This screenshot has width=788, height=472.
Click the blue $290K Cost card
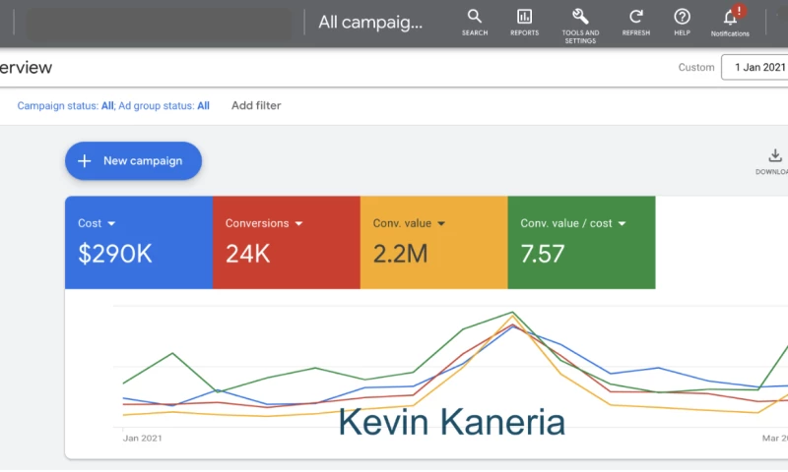(x=138, y=254)
